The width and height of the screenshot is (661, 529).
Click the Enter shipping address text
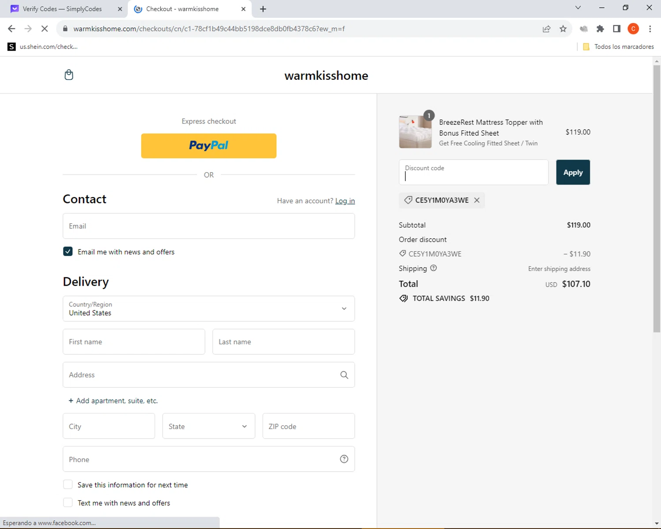coord(559,269)
